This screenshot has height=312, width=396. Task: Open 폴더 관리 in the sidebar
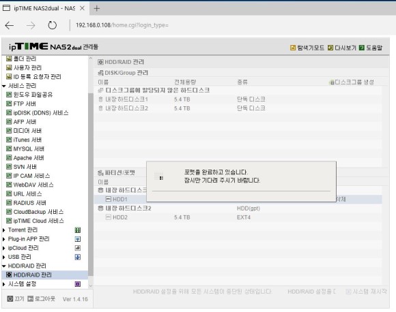pos(21,59)
